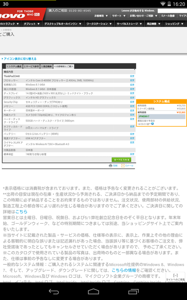This screenshot has height=300, width=187.
Task: Click 変更 for the プロセッサー row
Action: coord(132,80)
